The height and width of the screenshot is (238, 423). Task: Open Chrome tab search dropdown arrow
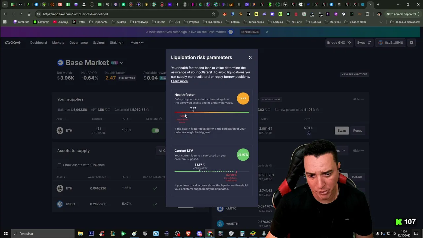click(x=5, y=5)
